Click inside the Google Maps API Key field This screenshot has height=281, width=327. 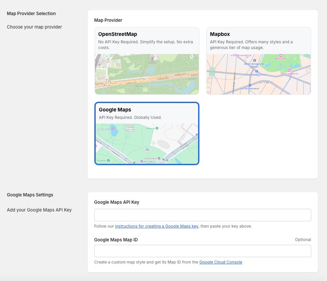coord(202,215)
